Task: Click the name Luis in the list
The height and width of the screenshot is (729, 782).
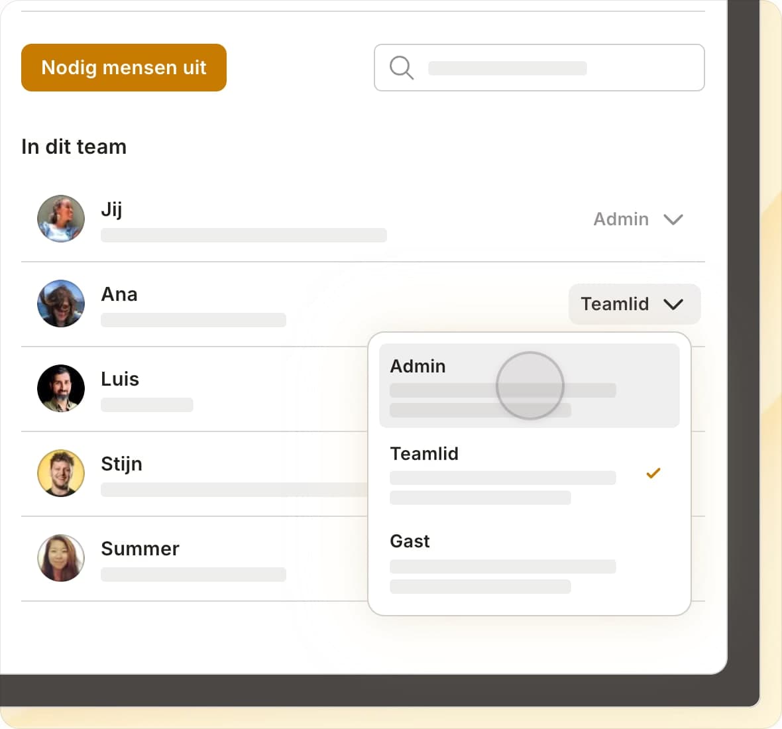Action: pyautogui.click(x=120, y=379)
